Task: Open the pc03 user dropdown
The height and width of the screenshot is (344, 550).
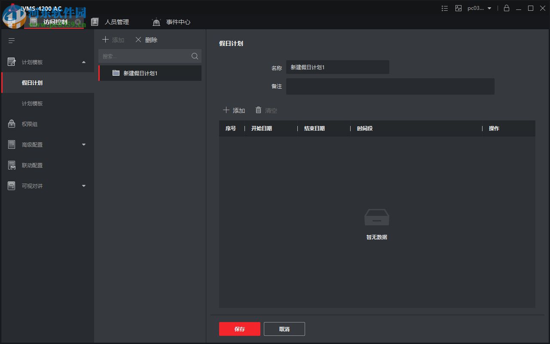Action: [480, 8]
